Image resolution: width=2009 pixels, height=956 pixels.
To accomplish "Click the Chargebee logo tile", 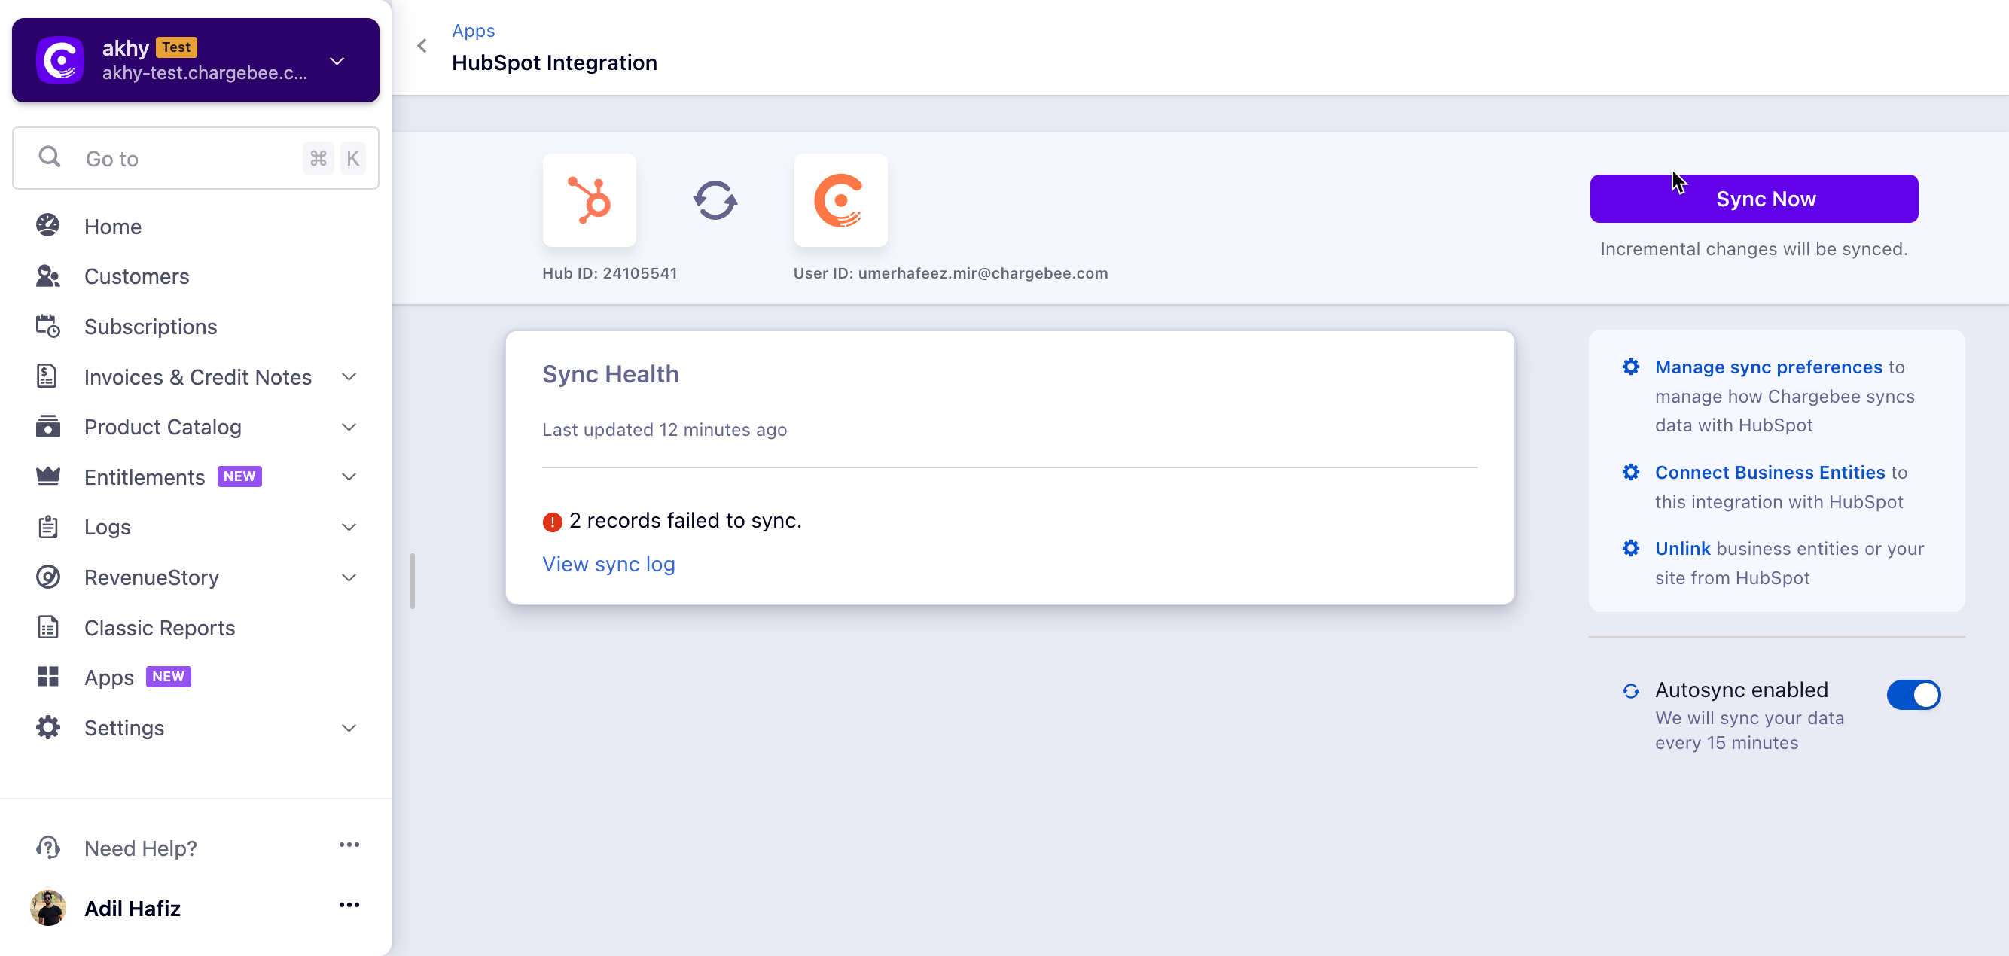I will 840,200.
